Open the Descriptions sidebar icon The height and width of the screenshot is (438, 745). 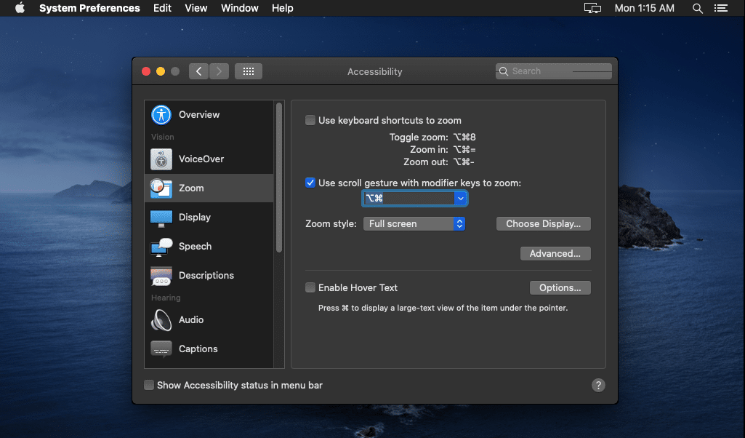pyautogui.click(x=161, y=276)
